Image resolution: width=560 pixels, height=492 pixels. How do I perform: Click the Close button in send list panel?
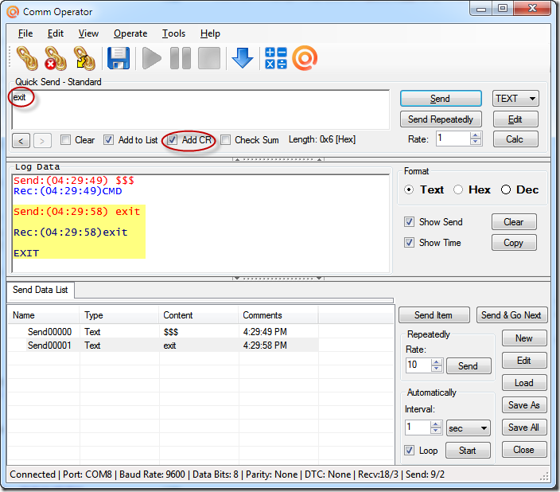point(524,450)
